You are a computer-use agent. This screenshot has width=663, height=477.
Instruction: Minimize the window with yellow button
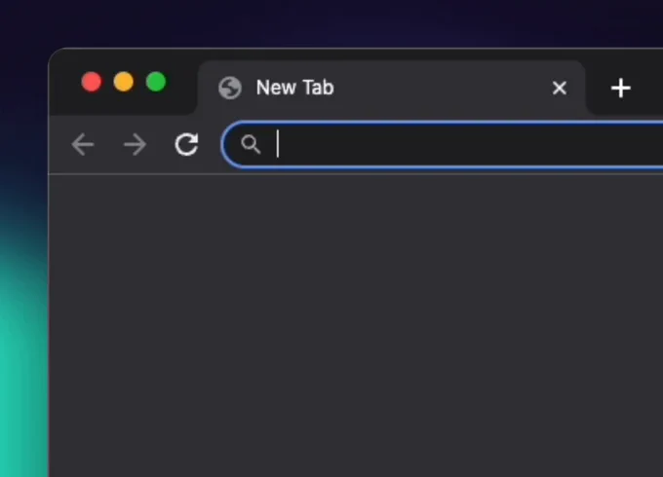coord(124,82)
